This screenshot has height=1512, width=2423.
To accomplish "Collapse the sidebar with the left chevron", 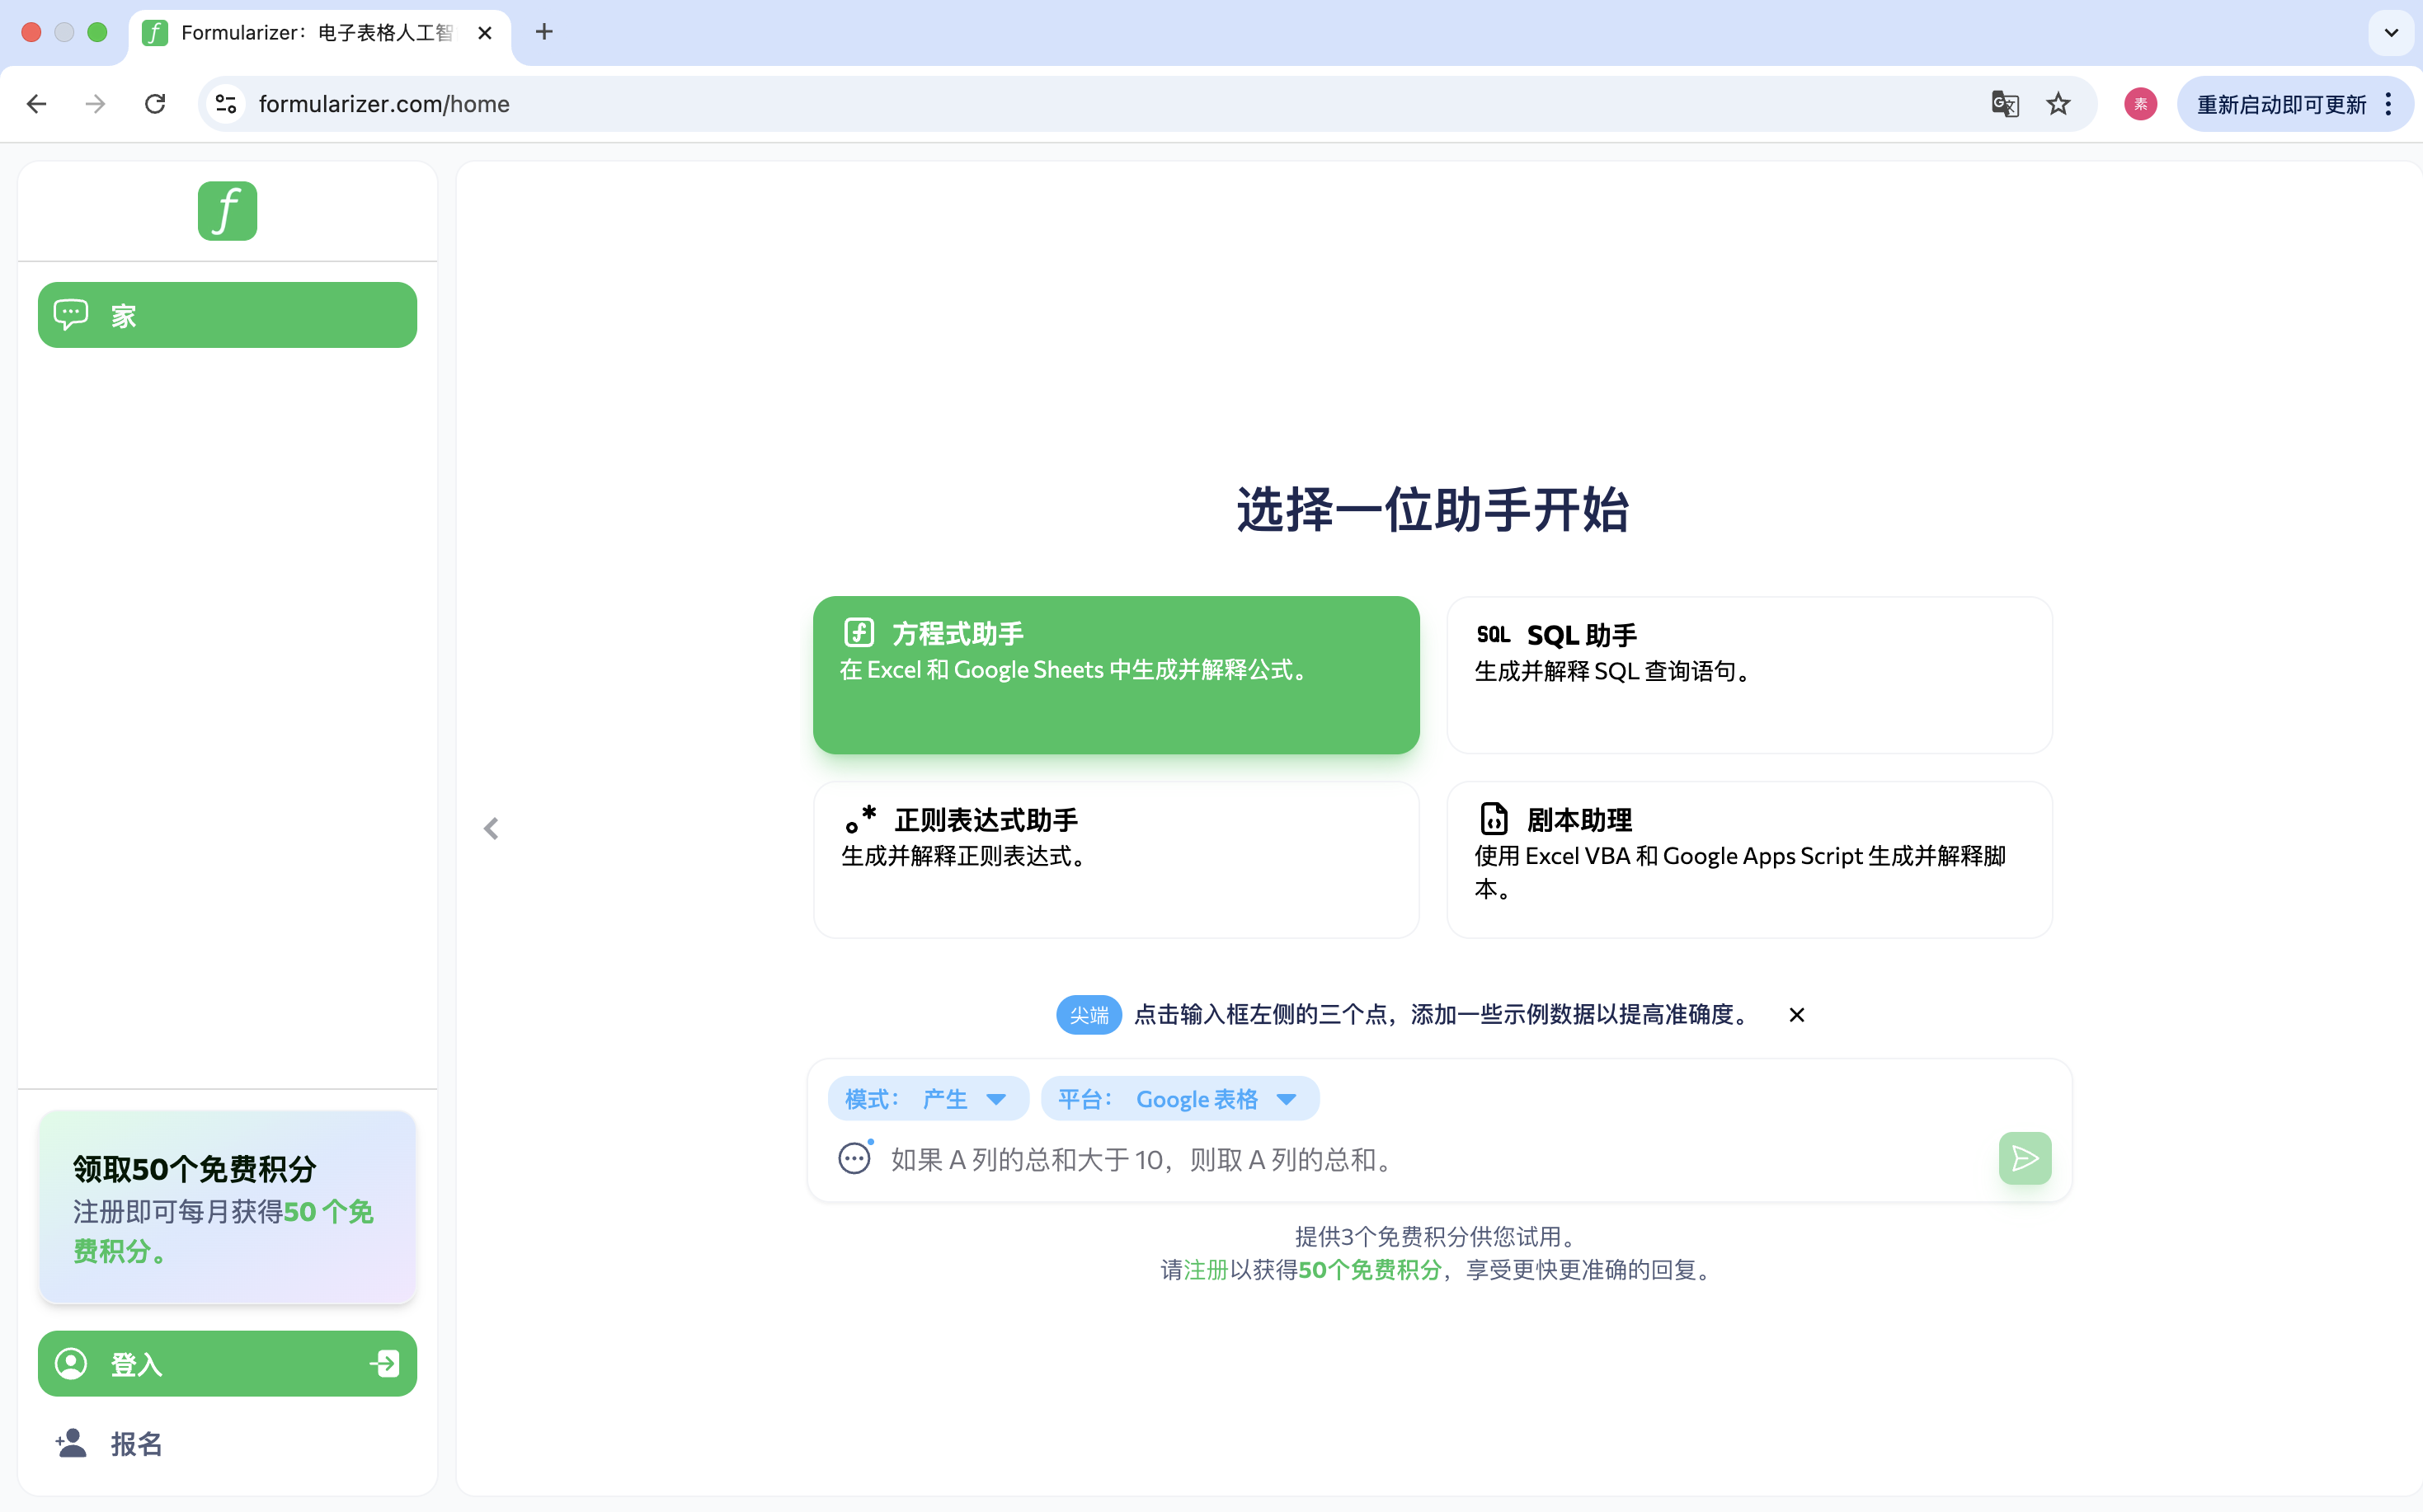I will (490, 828).
